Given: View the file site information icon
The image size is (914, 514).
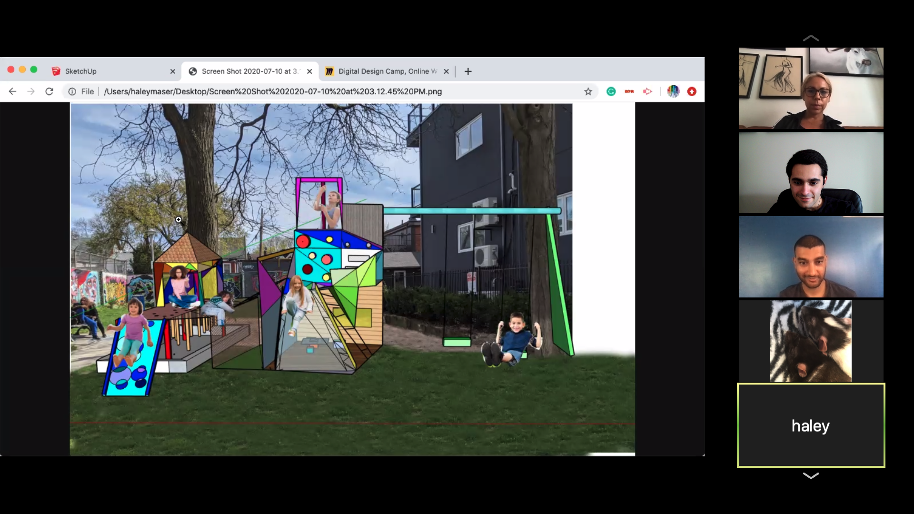Looking at the screenshot, I should click(x=72, y=91).
